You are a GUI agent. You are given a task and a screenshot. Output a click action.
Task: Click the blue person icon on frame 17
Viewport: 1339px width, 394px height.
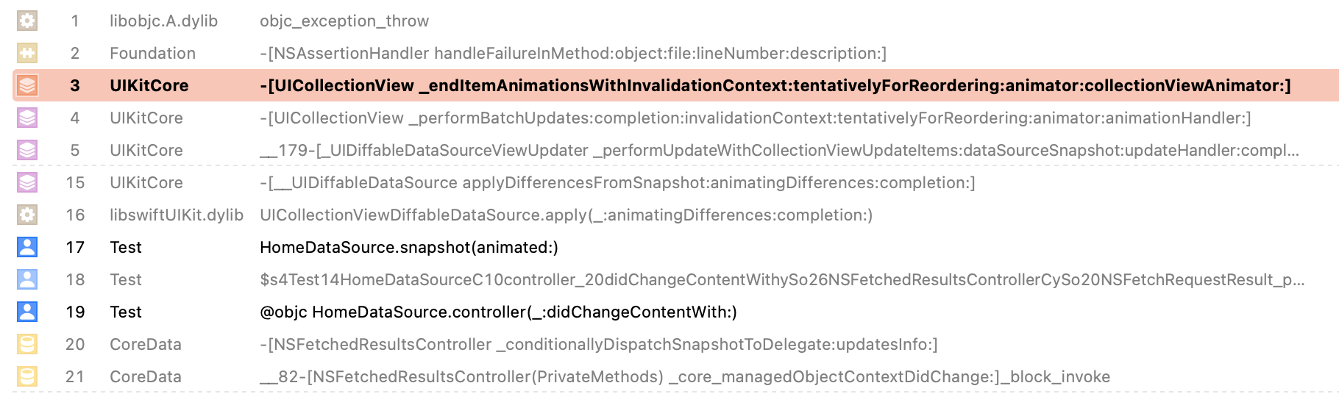click(x=27, y=247)
